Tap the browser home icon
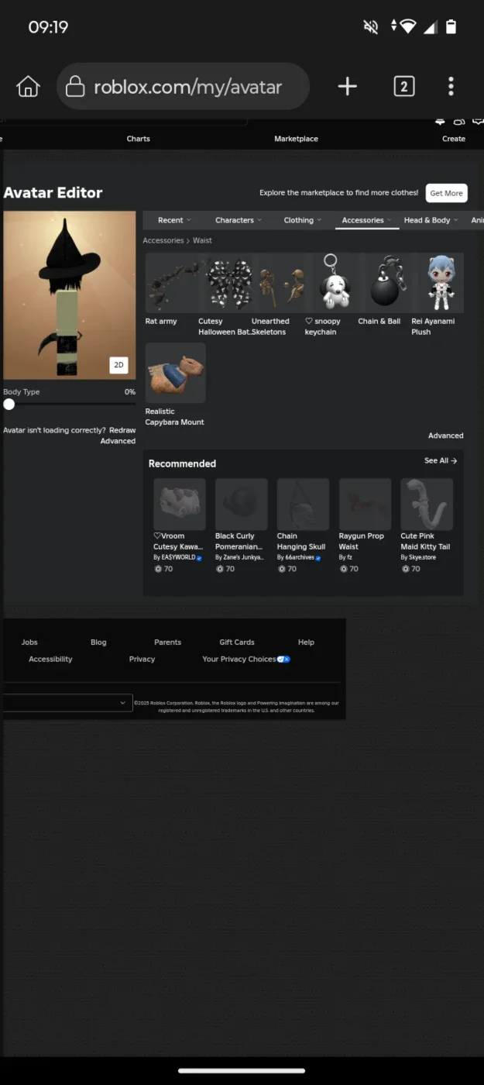 coord(28,87)
